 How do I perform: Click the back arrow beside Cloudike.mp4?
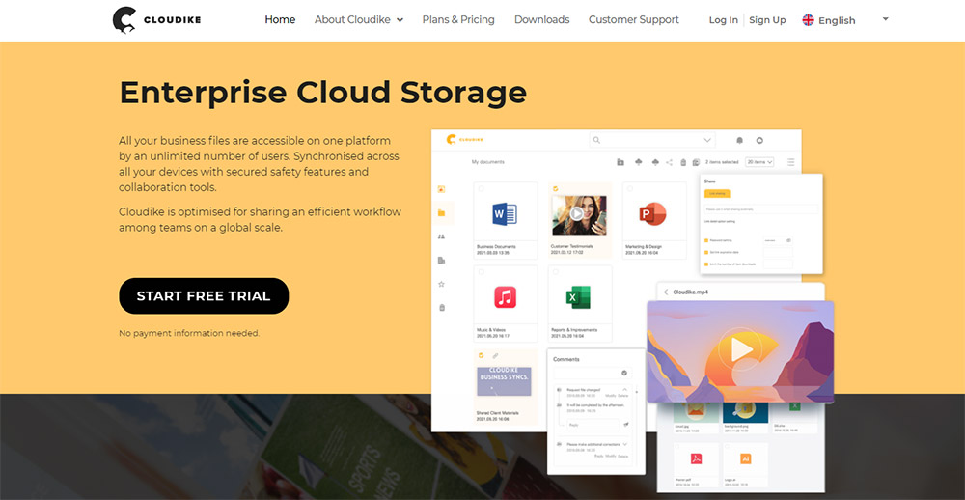(666, 292)
